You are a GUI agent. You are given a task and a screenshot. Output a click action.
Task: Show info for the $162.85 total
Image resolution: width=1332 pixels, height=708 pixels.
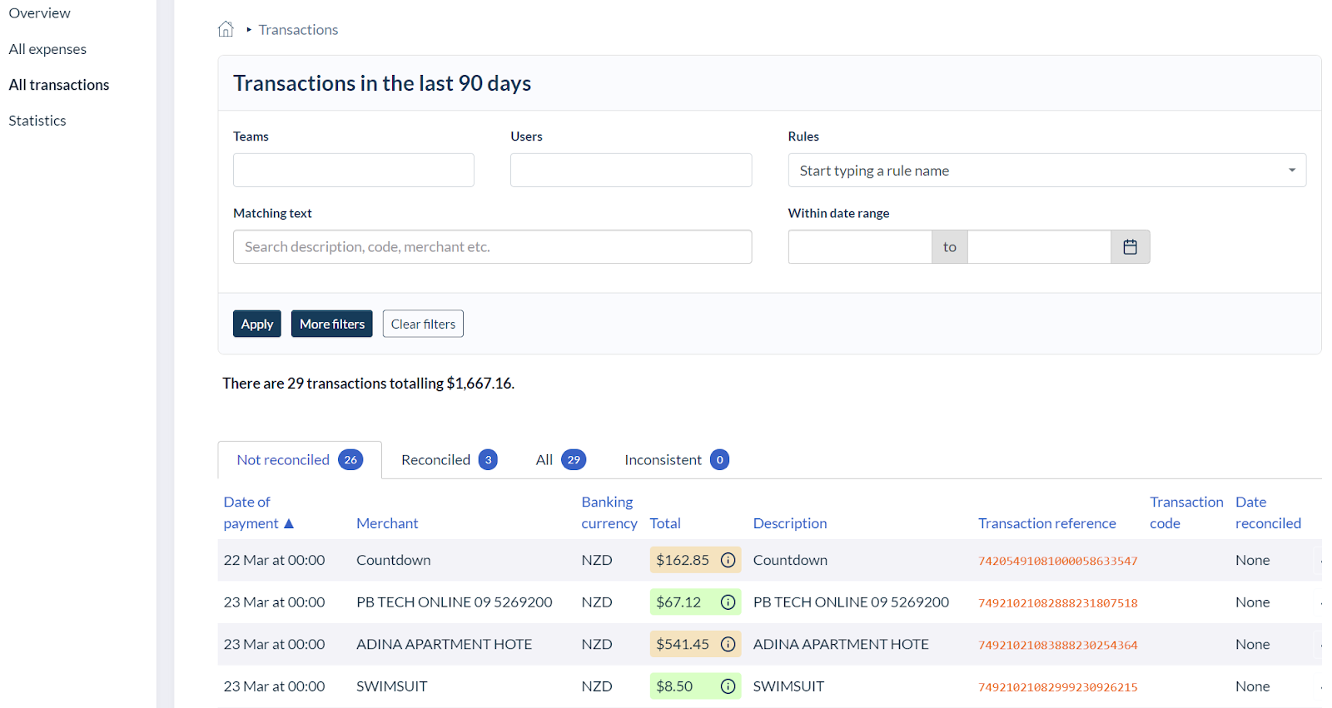(728, 560)
